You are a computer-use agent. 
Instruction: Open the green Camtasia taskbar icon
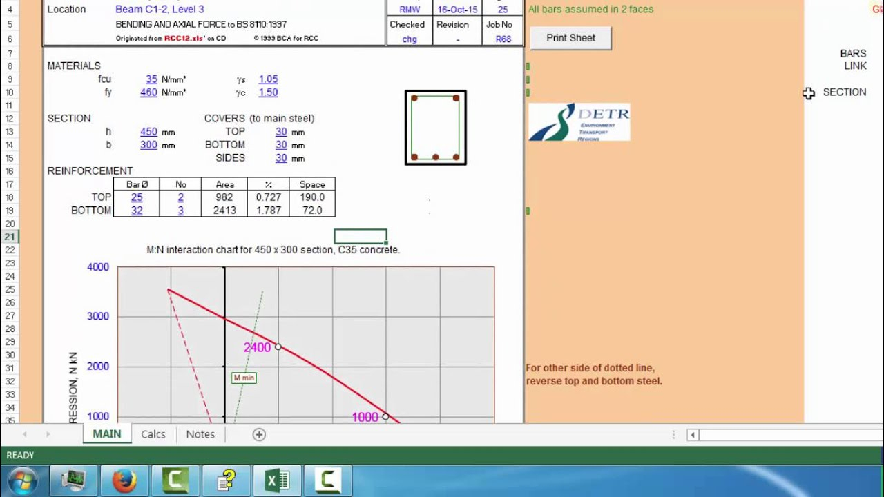pyautogui.click(x=175, y=480)
